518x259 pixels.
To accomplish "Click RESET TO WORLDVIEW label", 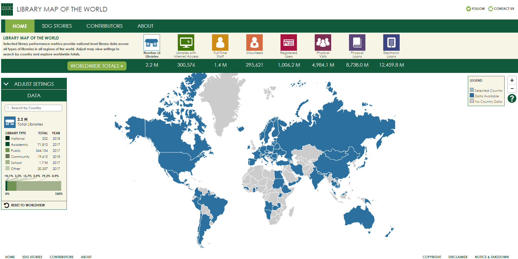I will pos(28,205).
